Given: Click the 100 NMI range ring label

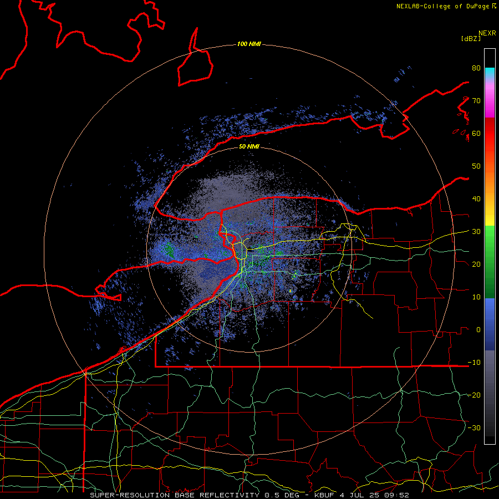Looking at the screenshot, I should 249,44.
